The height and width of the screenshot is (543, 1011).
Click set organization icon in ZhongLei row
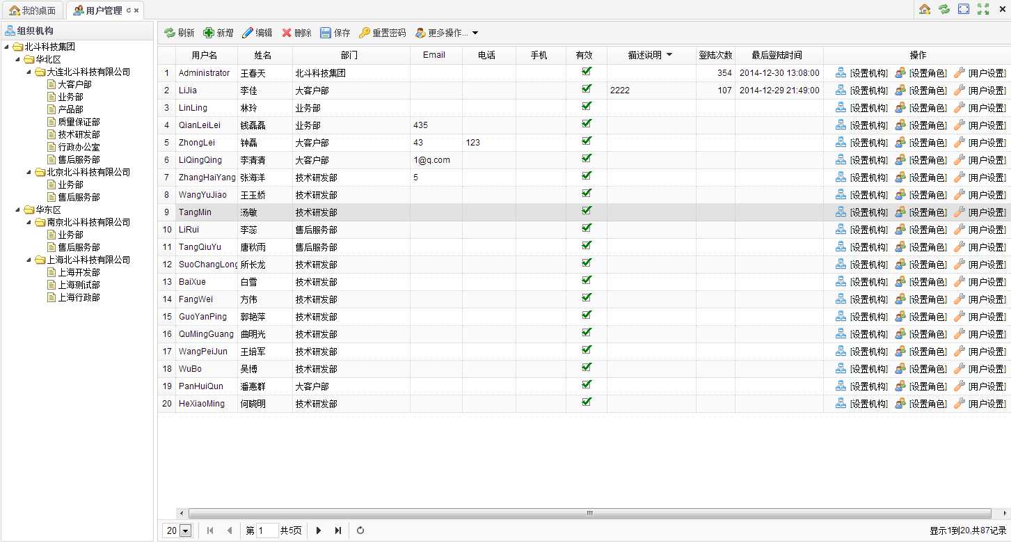point(841,142)
